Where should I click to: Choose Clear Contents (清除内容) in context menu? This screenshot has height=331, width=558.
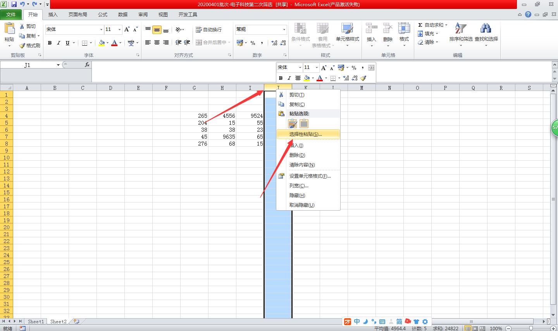(308, 165)
